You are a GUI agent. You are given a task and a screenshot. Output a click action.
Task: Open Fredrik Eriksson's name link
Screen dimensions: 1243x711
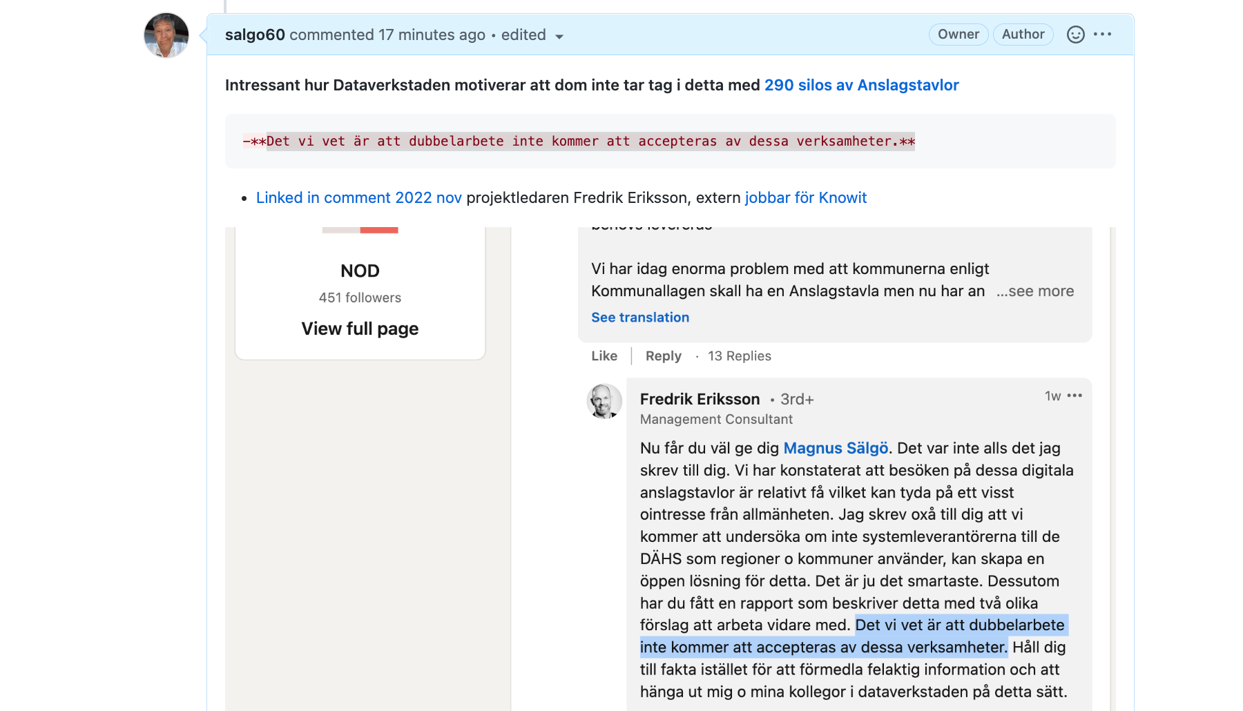pos(700,399)
